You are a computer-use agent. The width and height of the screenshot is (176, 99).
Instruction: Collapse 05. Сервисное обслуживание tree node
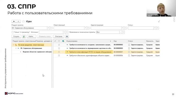tap(16, 48)
